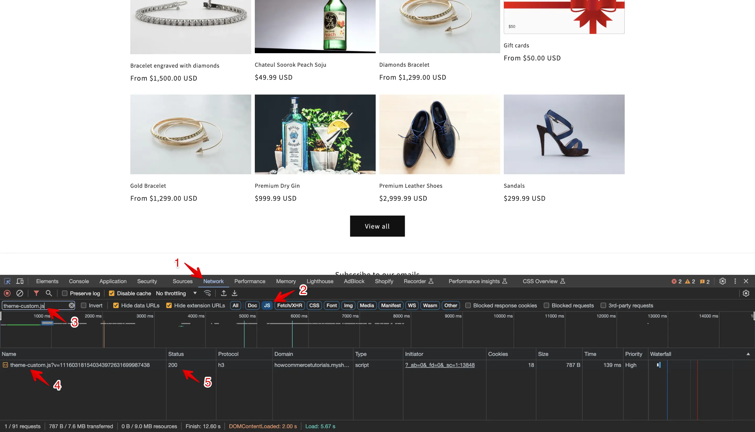Screen dimensions: 755x432
Task: Enable 3rd-party requests checkbox
Action: tap(603, 305)
